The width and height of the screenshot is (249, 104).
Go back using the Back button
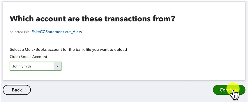point(17,90)
